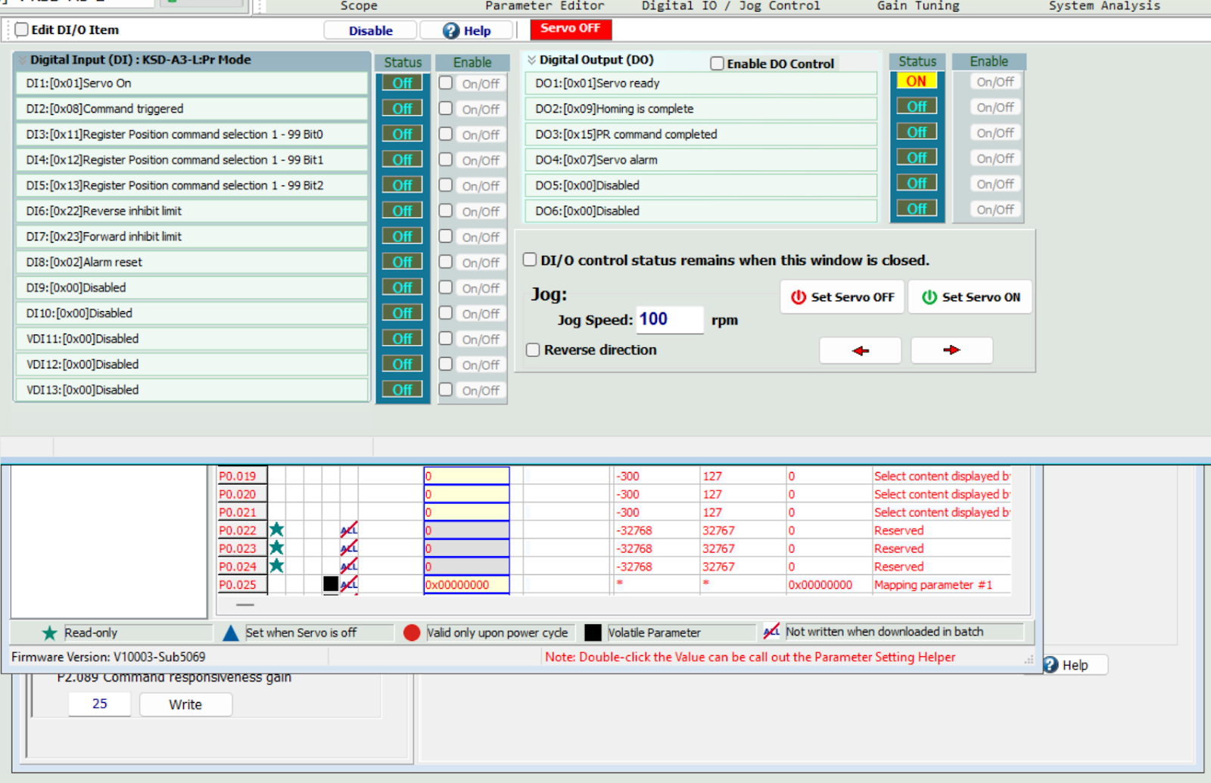Click the Disable button
Image resolution: width=1211 pixels, height=783 pixels.
click(x=370, y=30)
